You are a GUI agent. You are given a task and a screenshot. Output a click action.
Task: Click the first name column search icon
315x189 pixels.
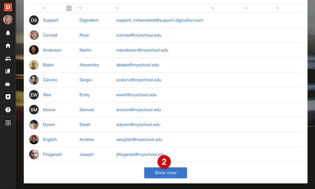pos(80,8)
